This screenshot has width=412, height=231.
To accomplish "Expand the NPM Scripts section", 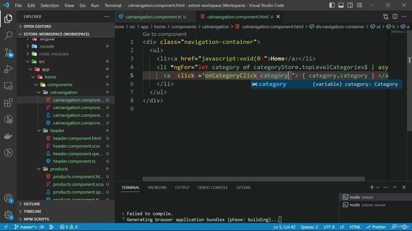I will click(66, 219).
